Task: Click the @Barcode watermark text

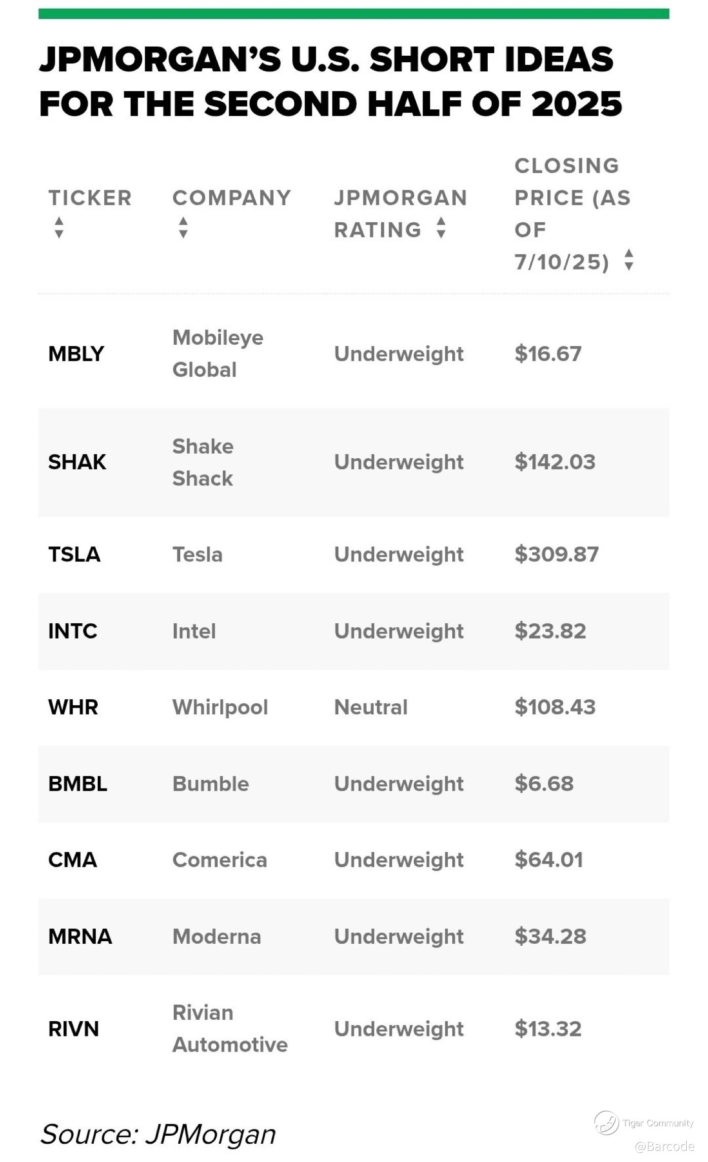Action: click(664, 1147)
